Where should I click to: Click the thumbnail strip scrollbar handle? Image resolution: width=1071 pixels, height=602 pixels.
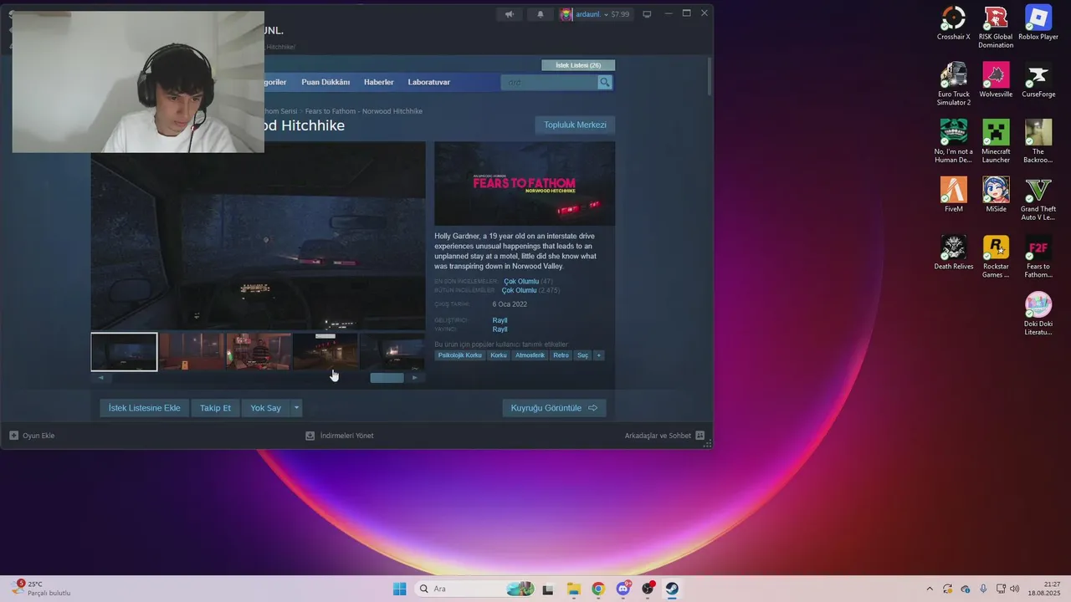(387, 378)
